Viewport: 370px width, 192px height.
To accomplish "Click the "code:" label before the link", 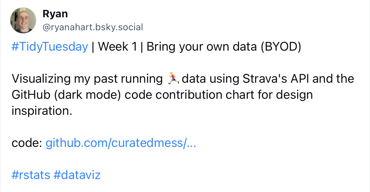I will pyautogui.click(x=27, y=143).
